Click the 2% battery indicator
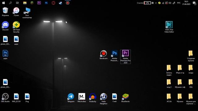This screenshot has width=198, height=111. point(147,3)
